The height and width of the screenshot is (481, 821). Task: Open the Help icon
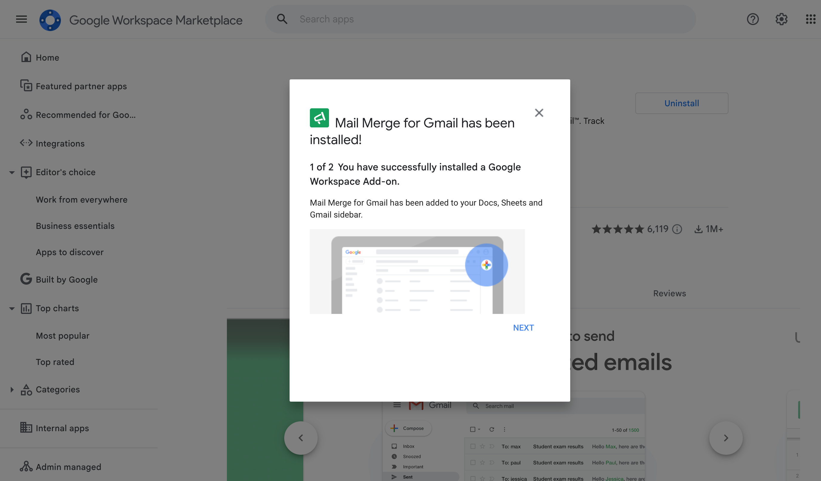point(753,19)
